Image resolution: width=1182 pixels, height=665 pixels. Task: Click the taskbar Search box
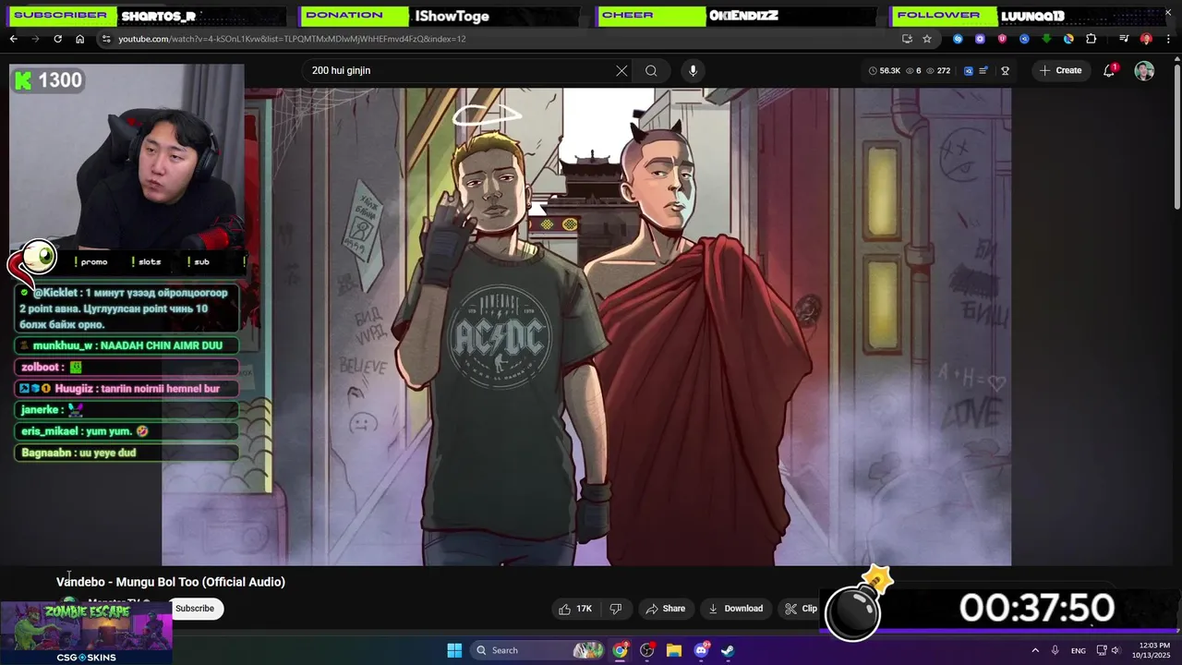click(538, 650)
